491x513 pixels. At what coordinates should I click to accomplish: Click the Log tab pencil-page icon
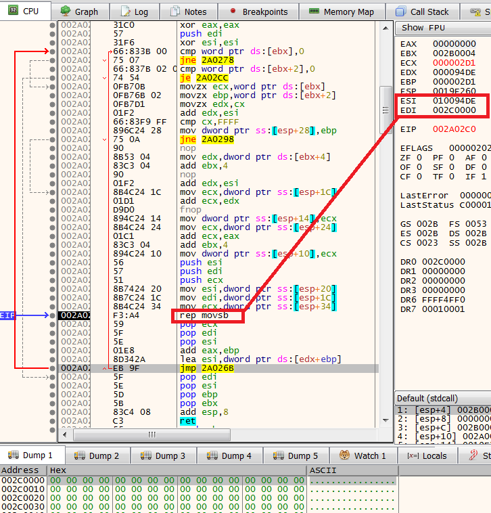[x=126, y=12]
